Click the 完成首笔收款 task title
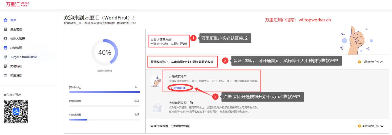Viewport: 392px width, 135px height. 178,103
